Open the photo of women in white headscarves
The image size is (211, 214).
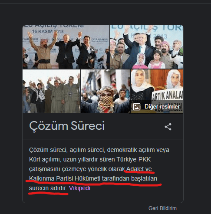click(157, 91)
